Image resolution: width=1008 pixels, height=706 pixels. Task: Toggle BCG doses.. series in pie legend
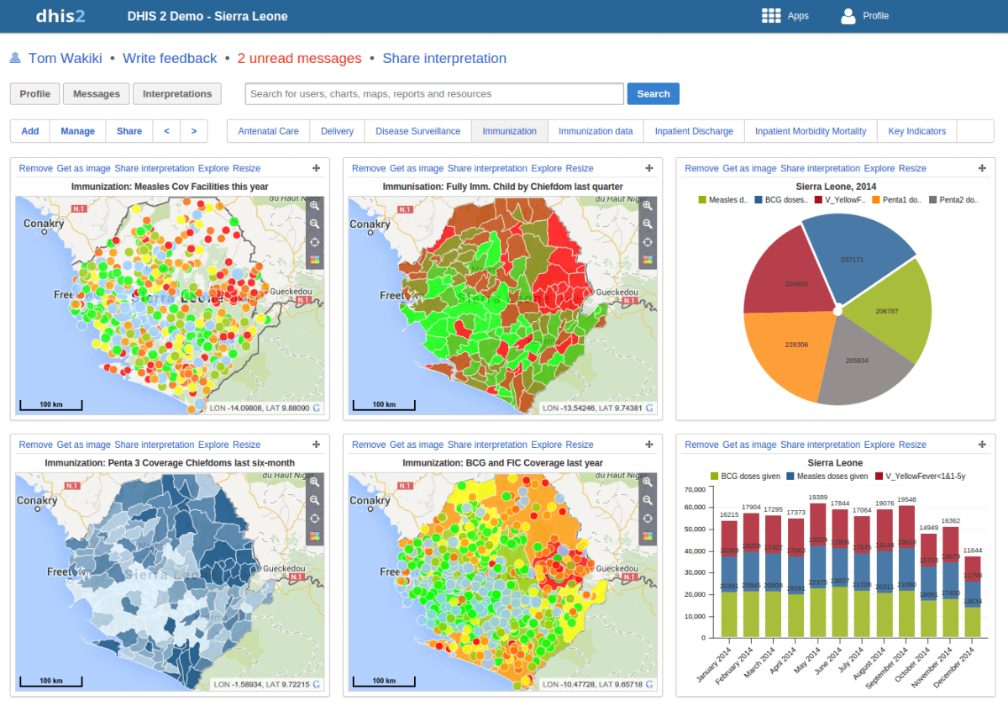782,200
